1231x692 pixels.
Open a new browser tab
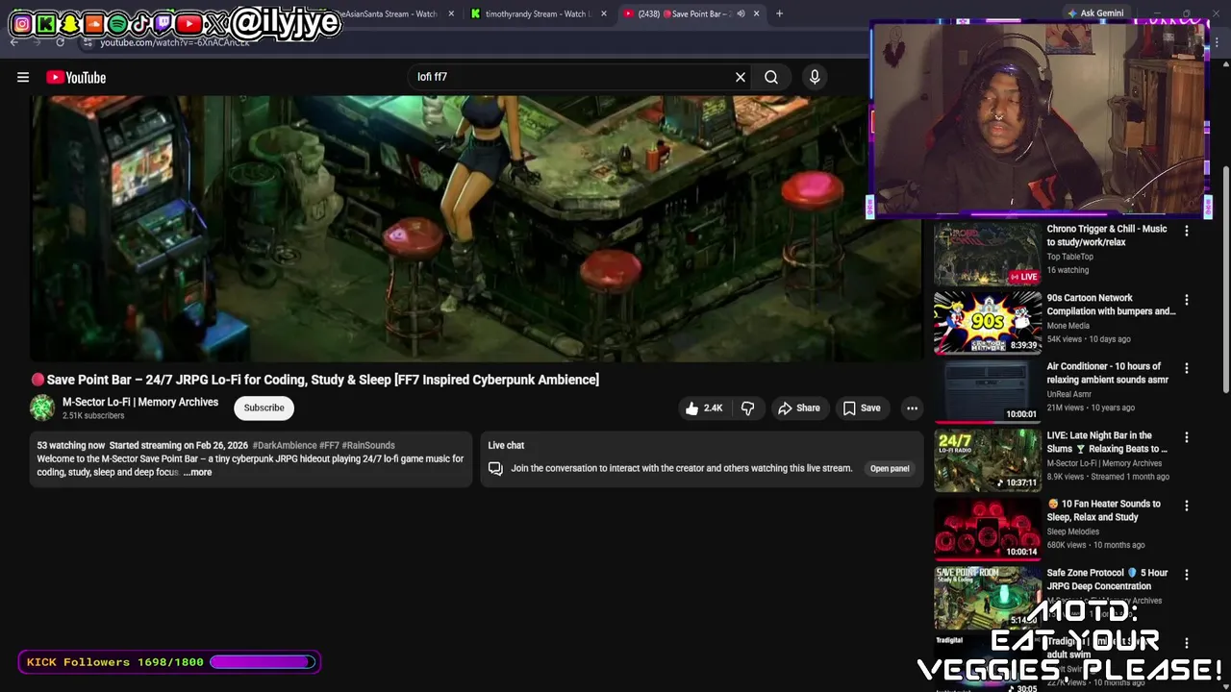tap(779, 13)
